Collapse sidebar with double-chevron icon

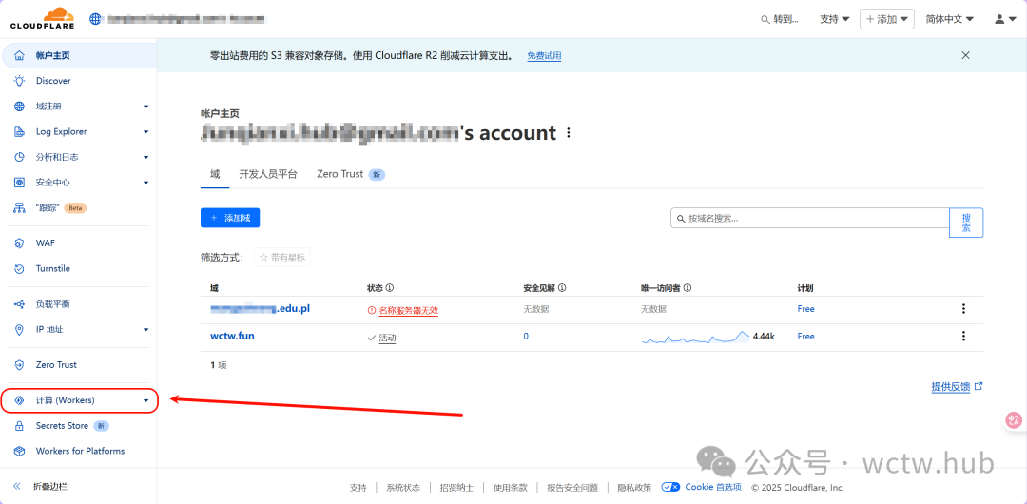coord(17,486)
